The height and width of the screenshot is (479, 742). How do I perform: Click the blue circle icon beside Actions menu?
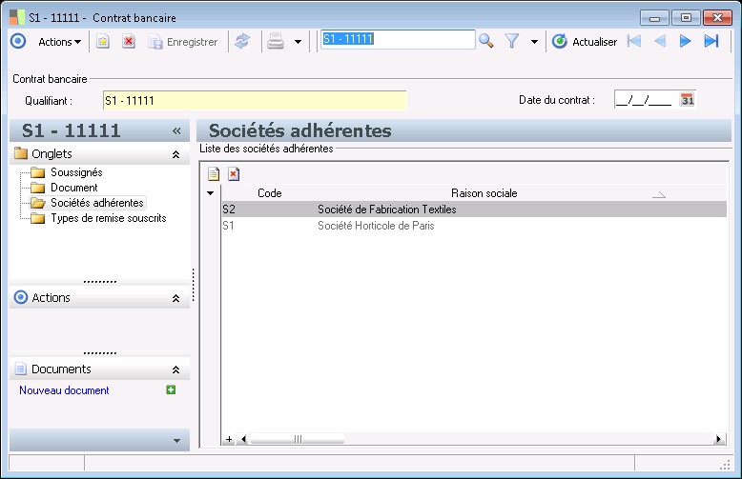click(18, 41)
